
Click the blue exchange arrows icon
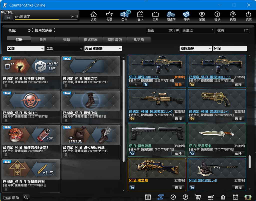click(161, 197)
